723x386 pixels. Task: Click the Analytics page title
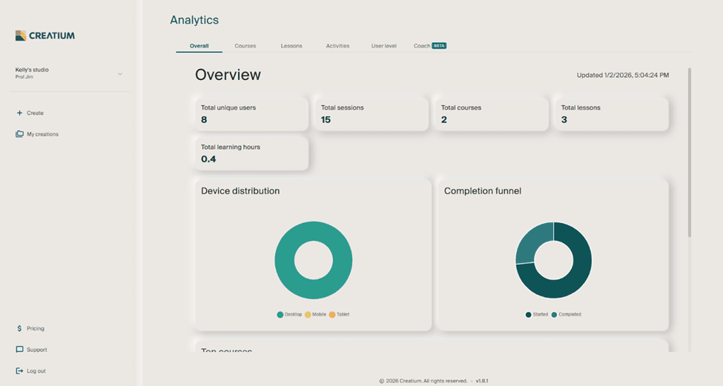click(x=194, y=20)
